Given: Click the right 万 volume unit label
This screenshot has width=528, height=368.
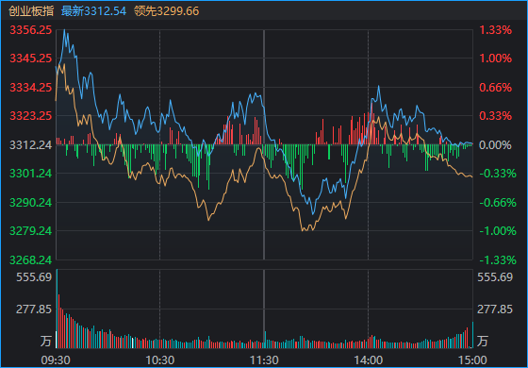Looking at the screenshot, I should click(x=483, y=341).
